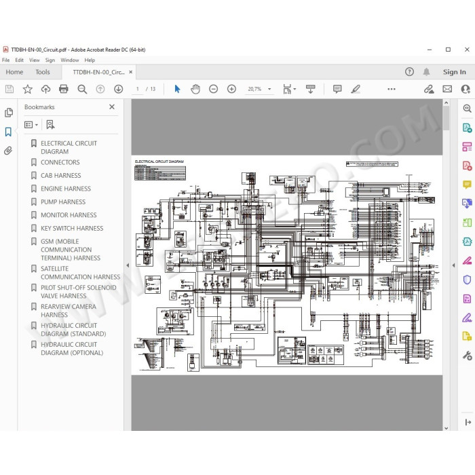Close the Bookmarks panel
The width and height of the screenshot is (475, 475).
tap(112, 107)
